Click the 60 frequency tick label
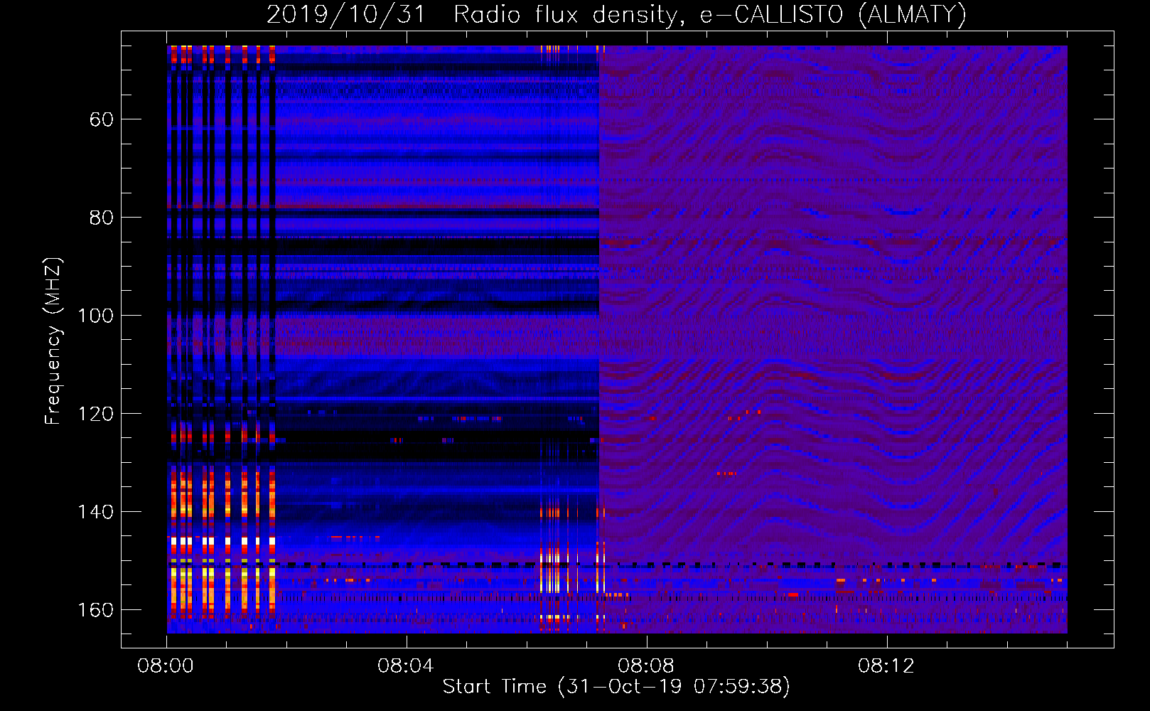 [x=101, y=119]
